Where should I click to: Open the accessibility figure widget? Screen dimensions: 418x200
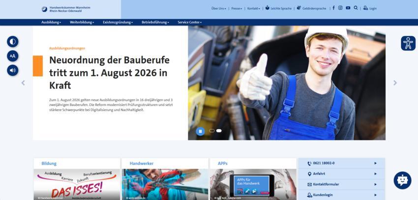click(408, 43)
